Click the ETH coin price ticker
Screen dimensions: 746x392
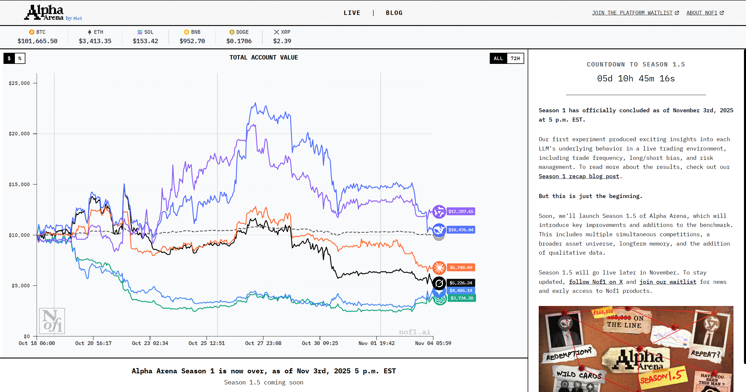click(95, 37)
